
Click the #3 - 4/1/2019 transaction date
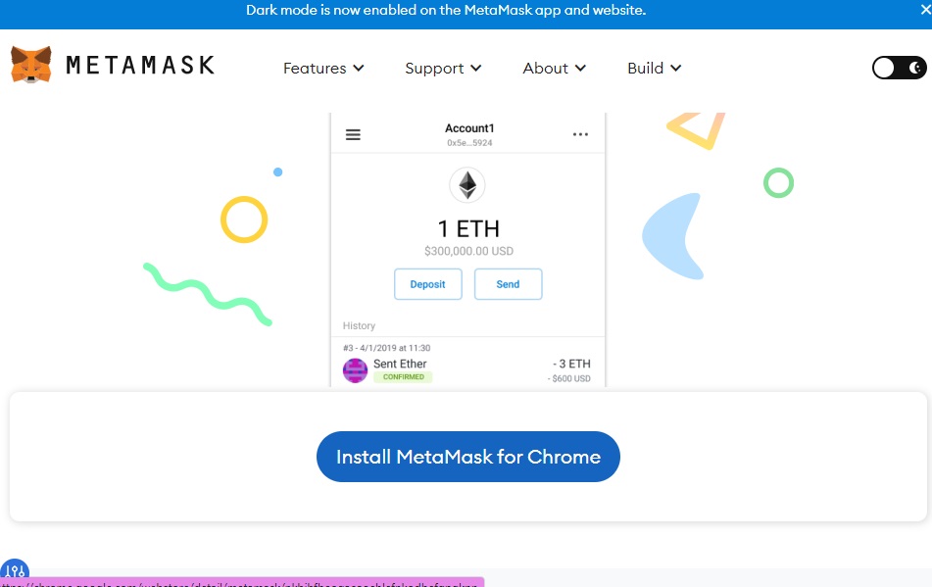[x=386, y=348]
